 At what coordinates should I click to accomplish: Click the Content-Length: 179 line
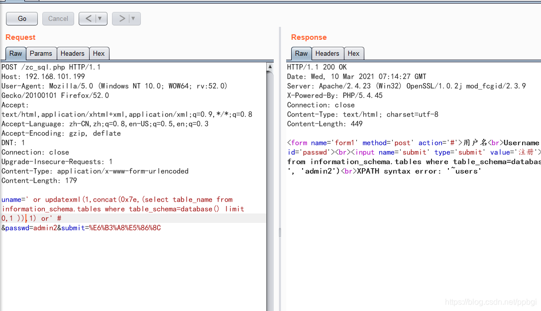point(39,181)
